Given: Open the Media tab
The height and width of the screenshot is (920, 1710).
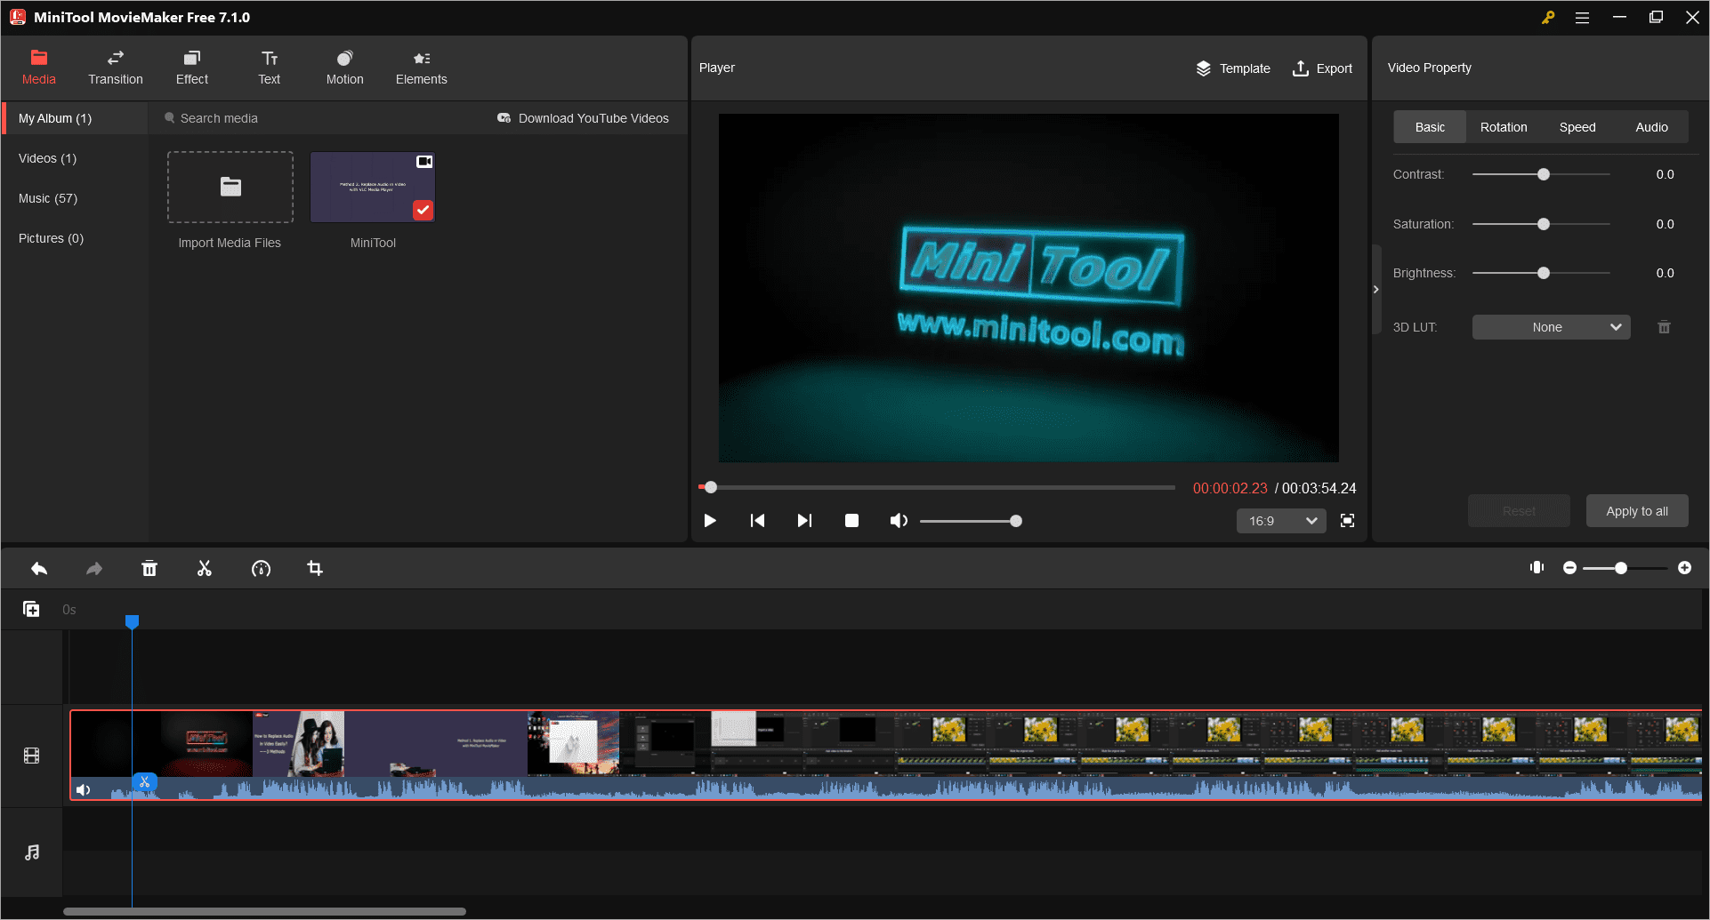Looking at the screenshot, I should [38, 68].
